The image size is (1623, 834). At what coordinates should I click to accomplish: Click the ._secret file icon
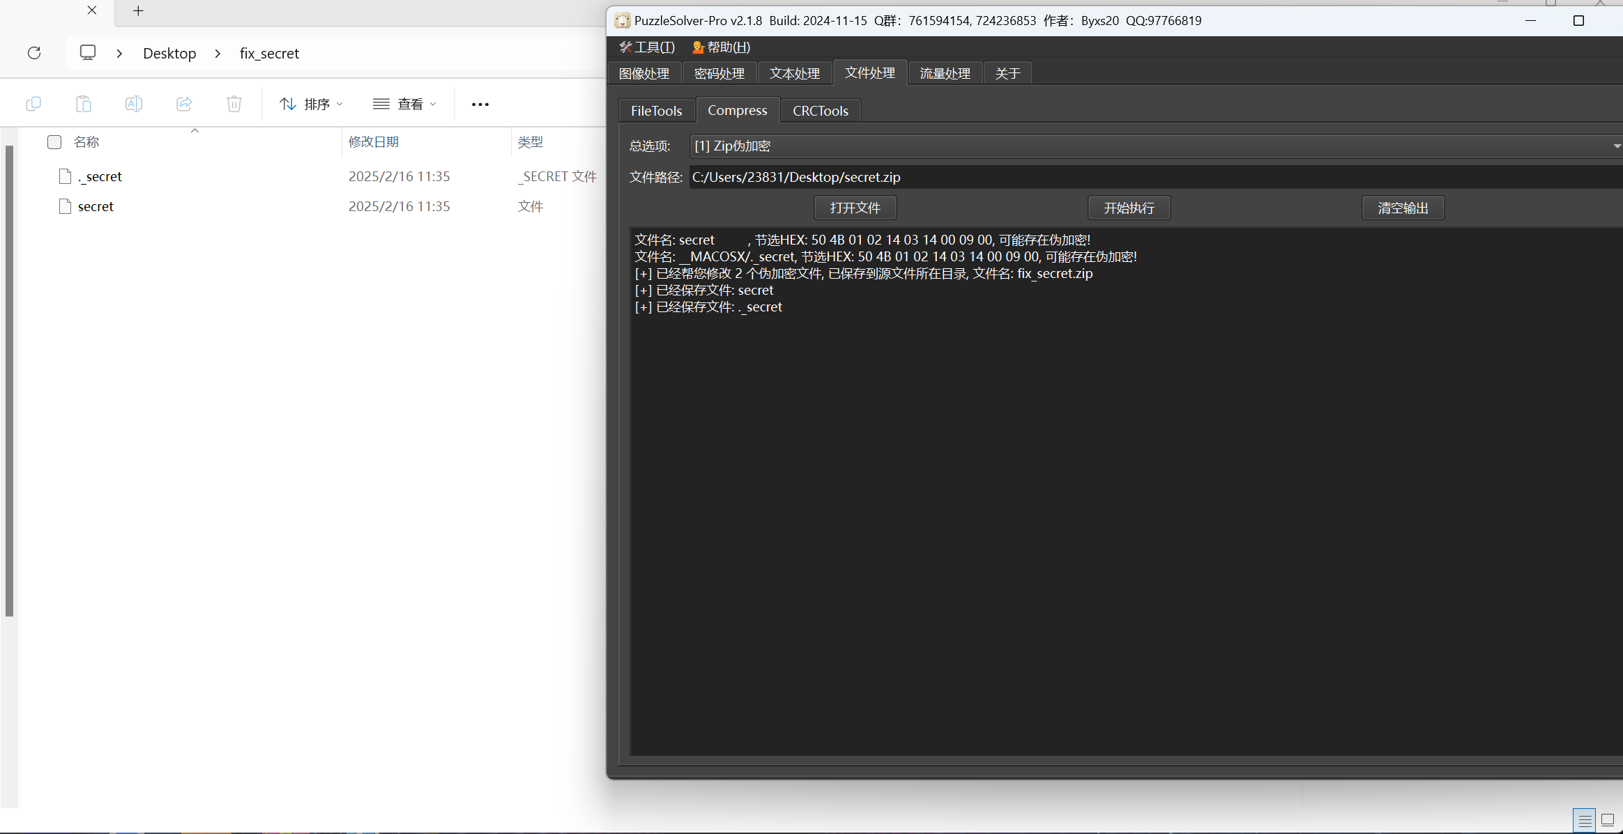66,176
